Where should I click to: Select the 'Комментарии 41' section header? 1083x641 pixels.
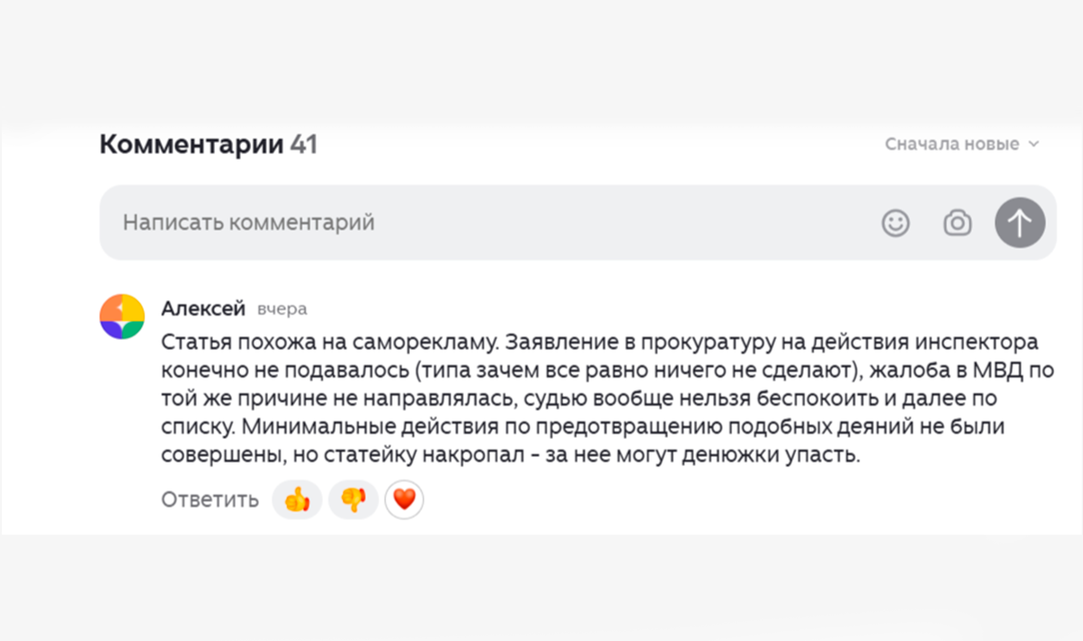point(208,143)
